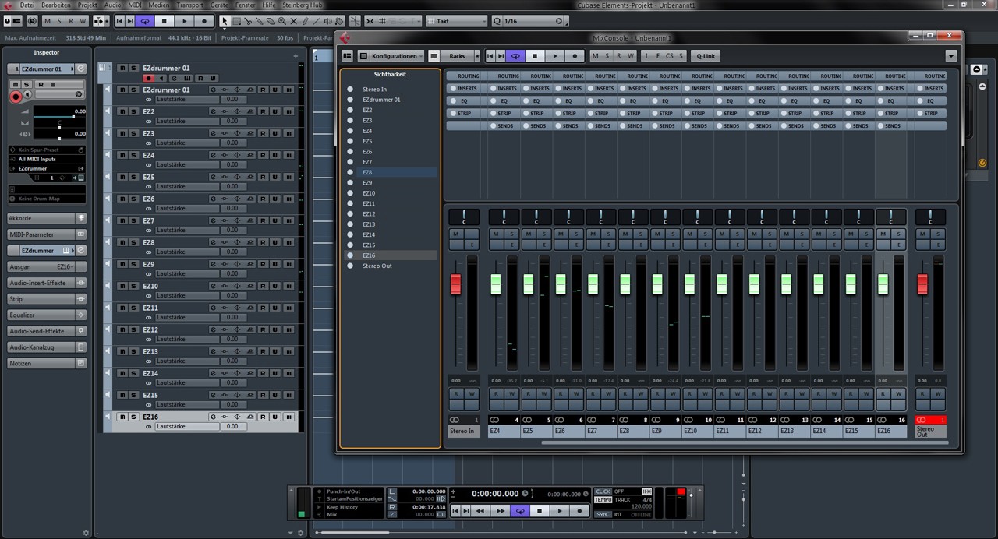This screenshot has height=539, width=998.
Task: Toggle visibility of EZ8 channel
Action: 350,172
